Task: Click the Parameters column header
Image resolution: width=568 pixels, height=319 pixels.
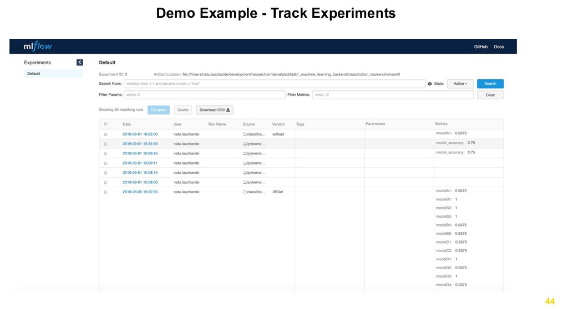Action: point(376,124)
